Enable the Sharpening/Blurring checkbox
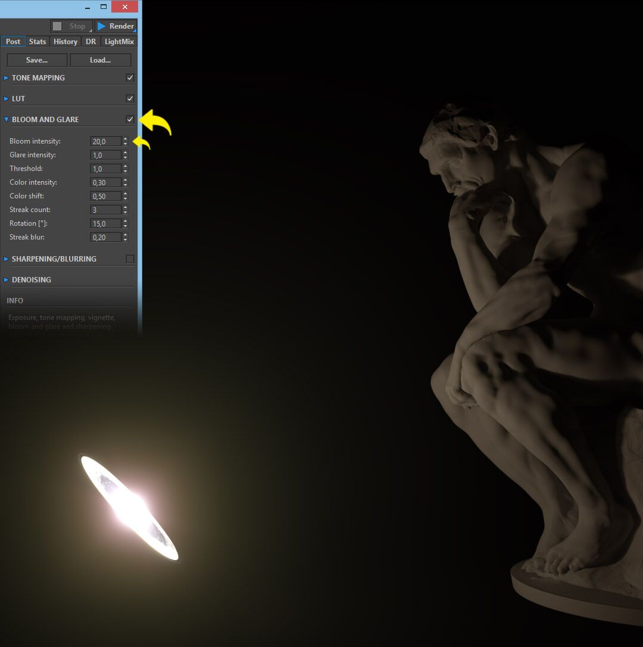Image resolution: width=643 pixels, height=647 pixels. 130,259
